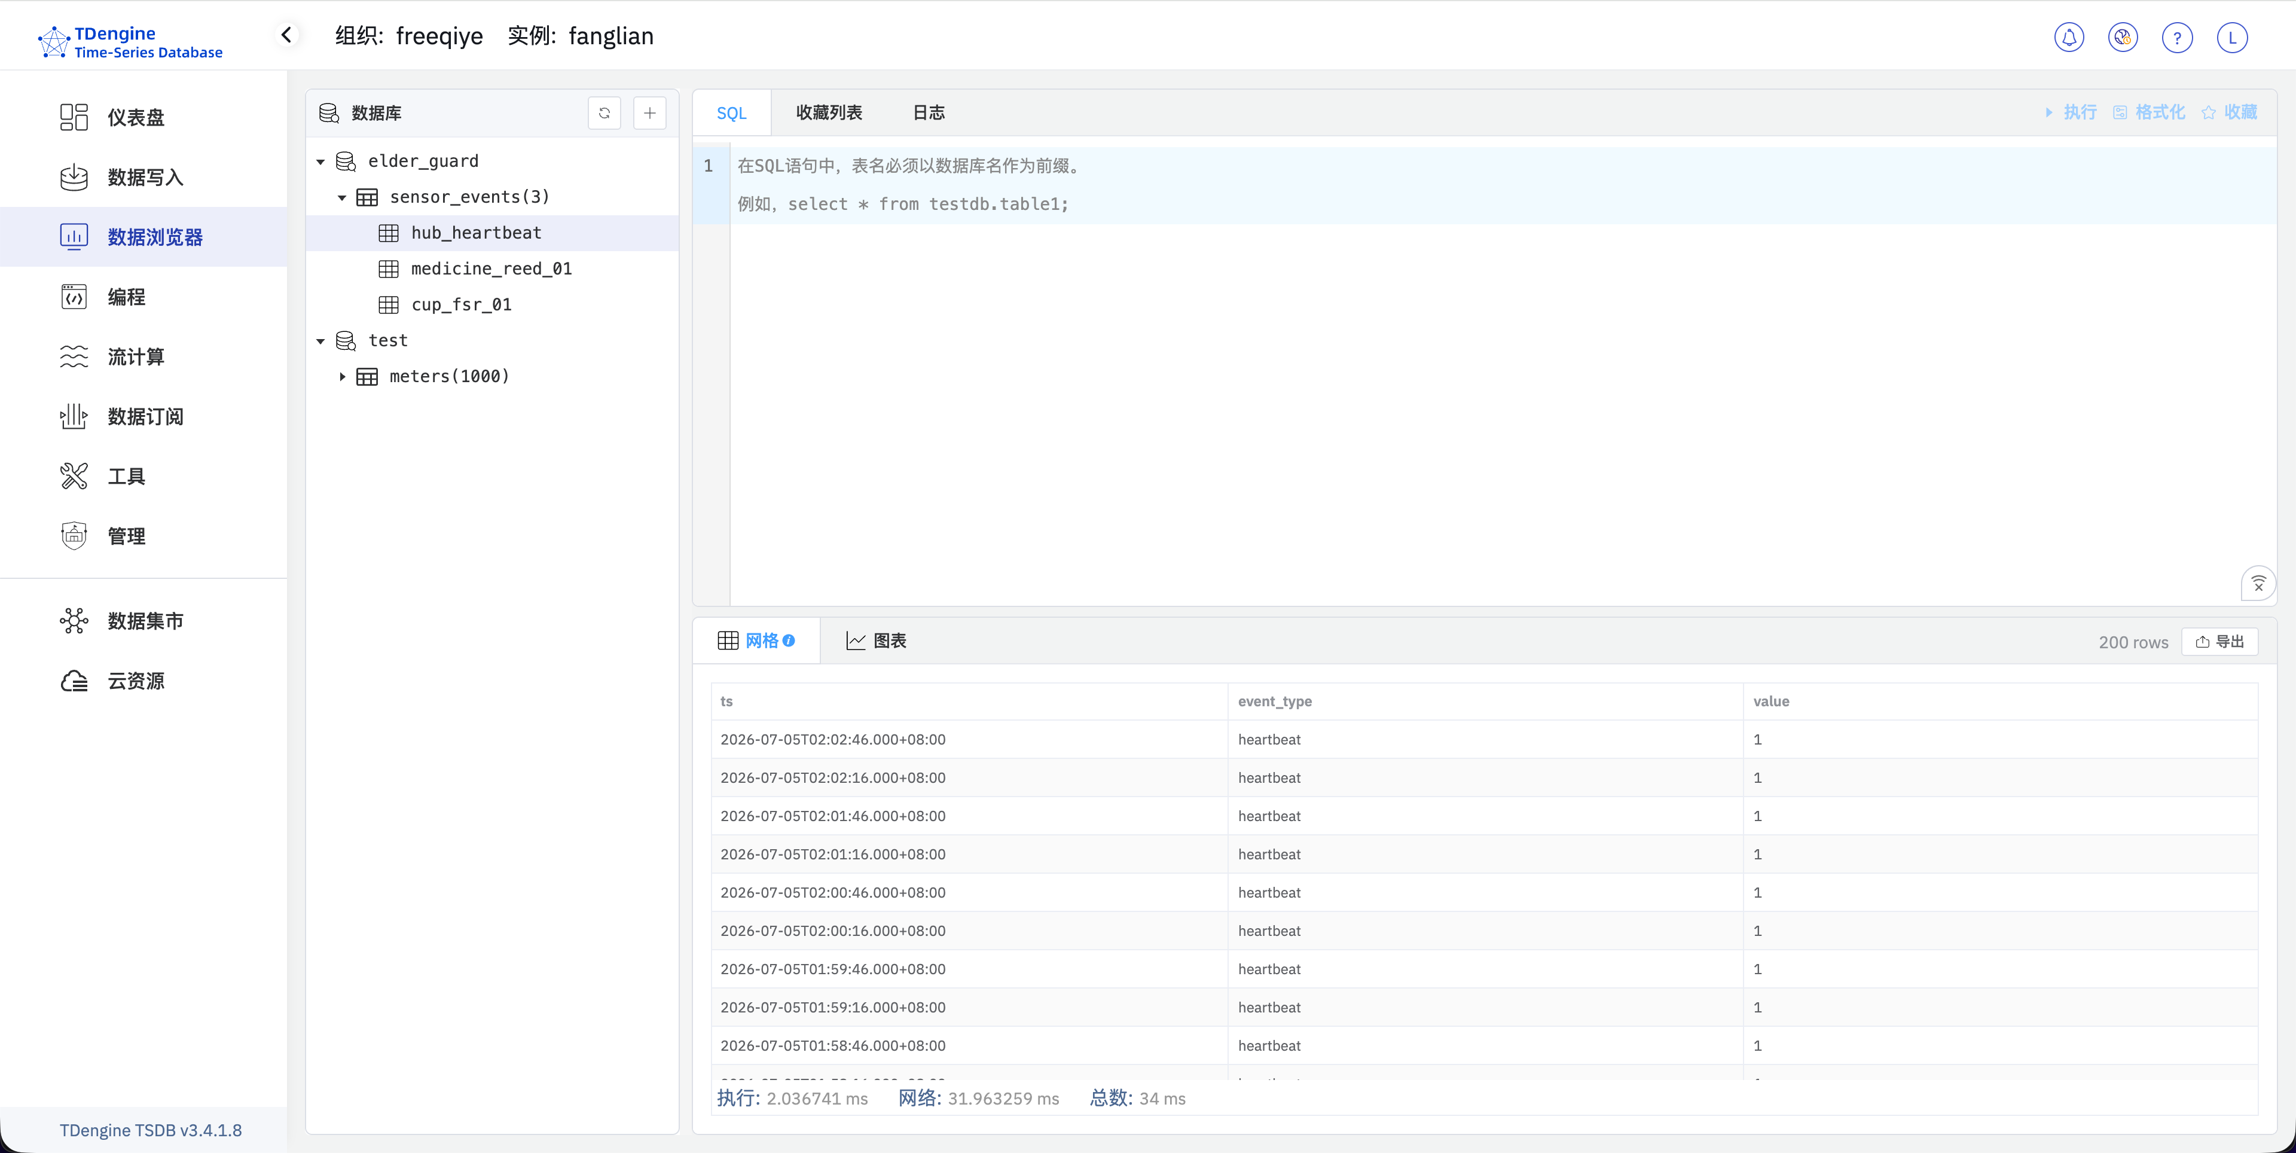2296x1153 pixels.
Task: Open the 数据集市 menu item
Action: 143,621
